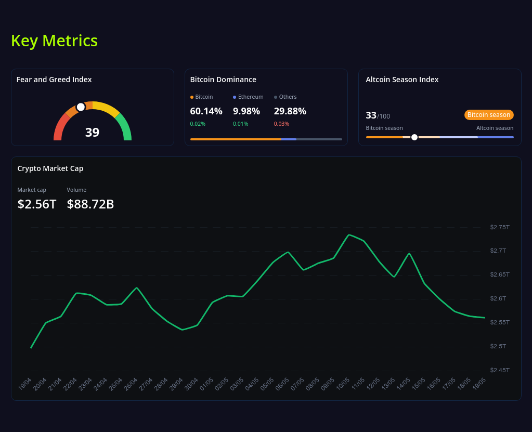Click the 9.98% Ethereum dominance value
Image resolution: width=532 pixels, height=432 pixels.
click(246, 111)
